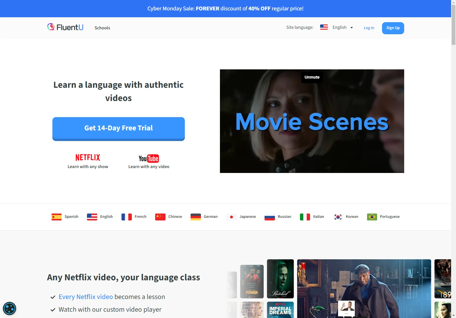Screen dimensions: 456x318
Task: Start the Get 14-Day Free Trial
Action: pyautogui.click(x=119, y=129)
